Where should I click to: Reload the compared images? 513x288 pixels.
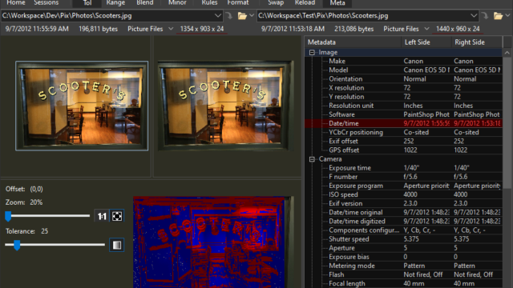[x=305, y=3]
